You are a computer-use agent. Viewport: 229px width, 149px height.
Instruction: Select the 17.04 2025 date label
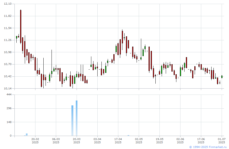coord(118,141)
